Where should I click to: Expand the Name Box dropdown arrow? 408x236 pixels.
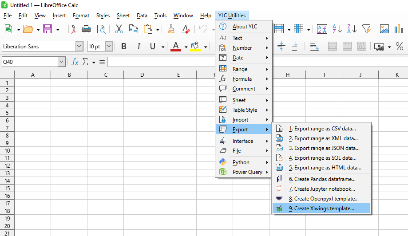61,62
